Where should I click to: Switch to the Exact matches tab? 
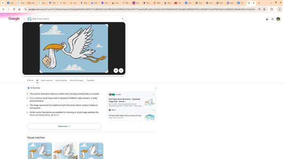tap(47, 80)
